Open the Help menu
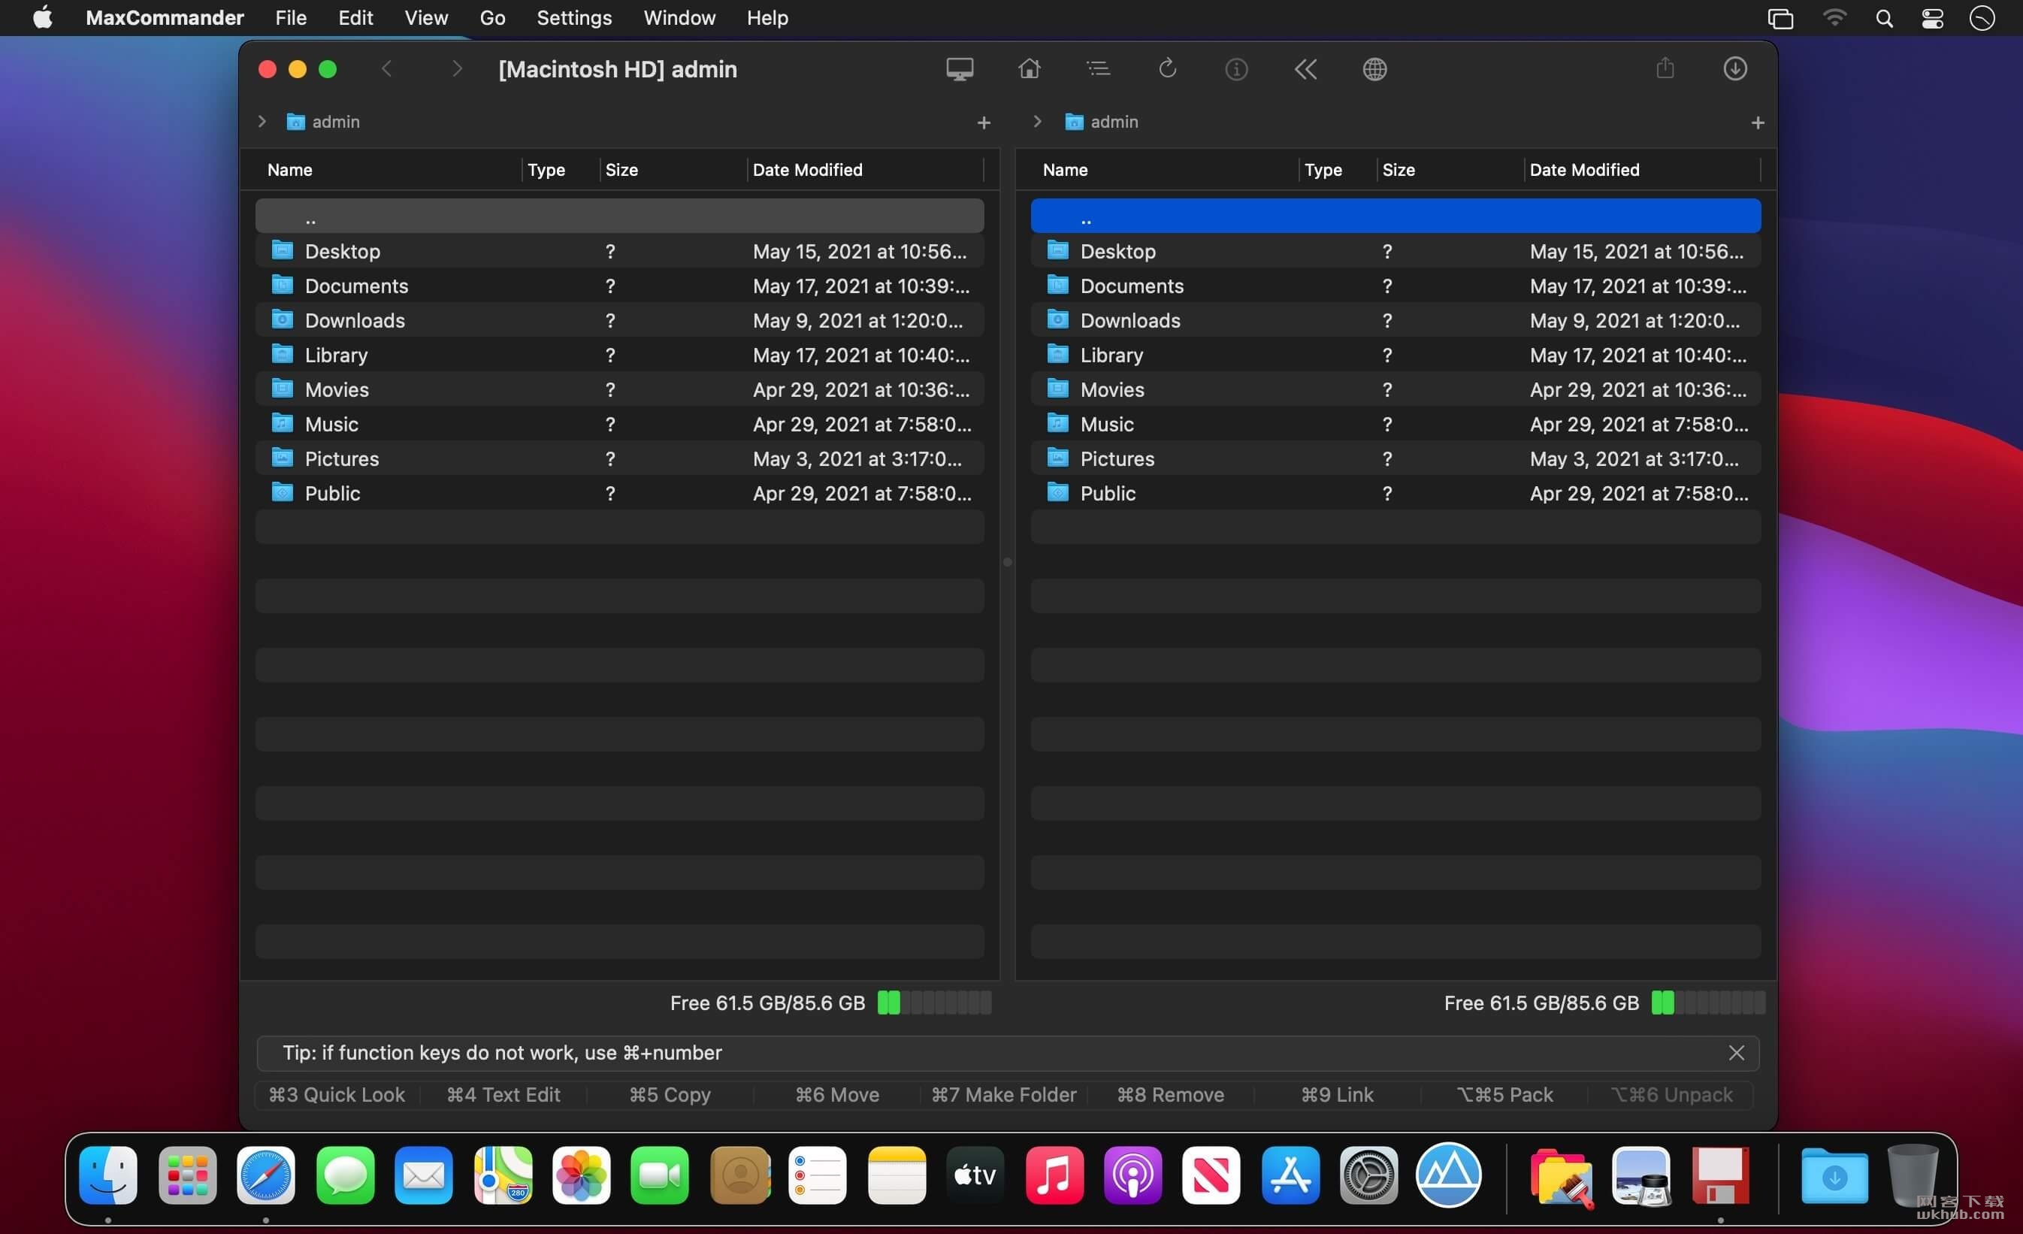 click(x=767, y=18)
